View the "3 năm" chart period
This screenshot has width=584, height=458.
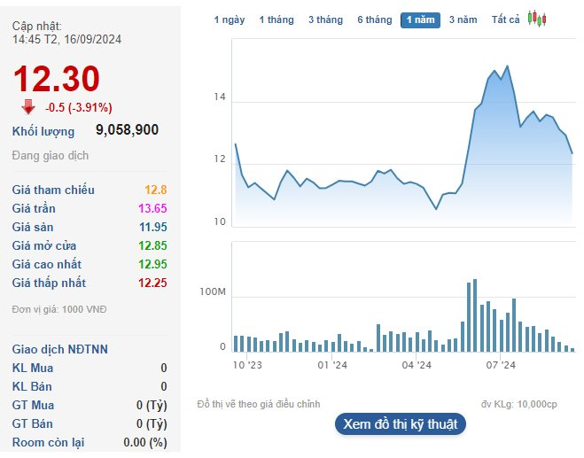[x=463, y=19]
